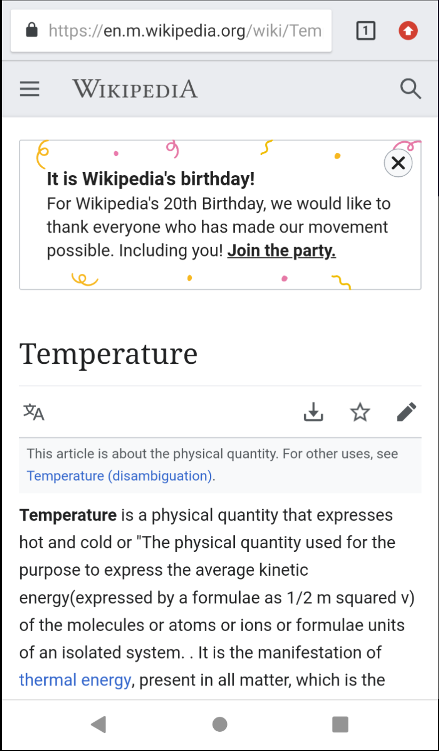Screen dimensions: 439x751
Task: Tap the red browser update icon
Action: [409, 31]
